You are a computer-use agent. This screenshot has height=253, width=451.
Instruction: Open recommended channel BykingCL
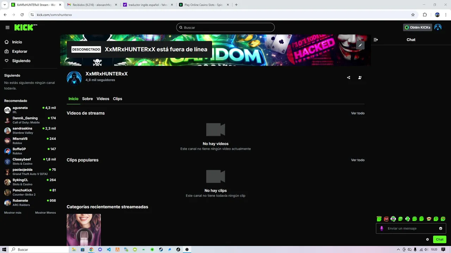pyautogui.click(x=30, y=182)
